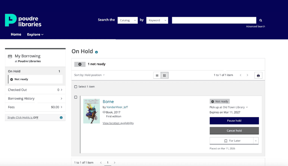Viewport: 288px width, 166px height.
Task: Toggle Single-Click Holds setting
Action: tap(21, 118)
